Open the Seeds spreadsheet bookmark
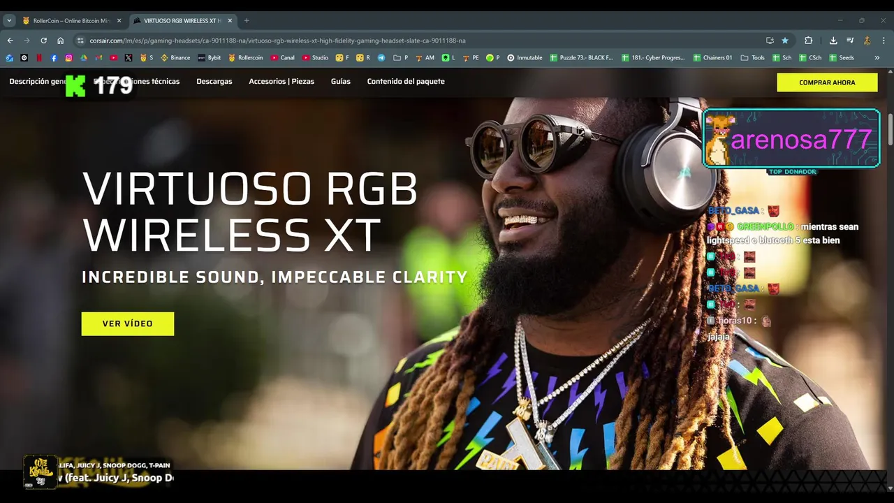Viewport: 894px width, 503px height. 841,58
